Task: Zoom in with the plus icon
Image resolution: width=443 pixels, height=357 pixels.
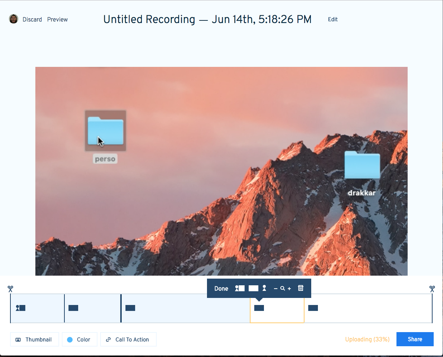Action: [x=289, y=289]
